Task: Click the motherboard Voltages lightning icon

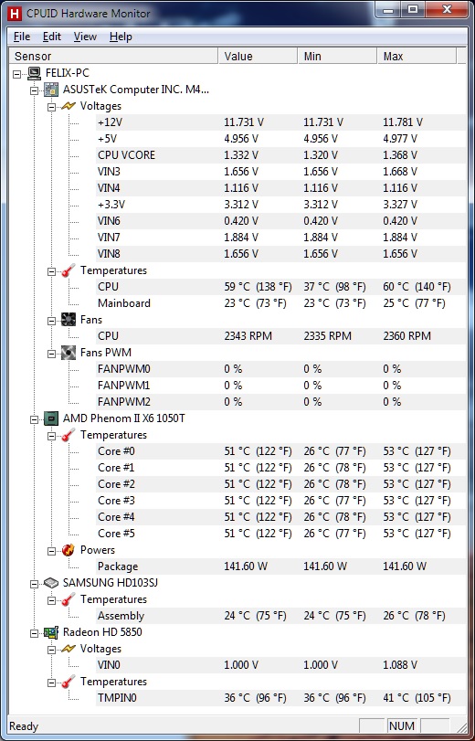Action: [69, 106]
